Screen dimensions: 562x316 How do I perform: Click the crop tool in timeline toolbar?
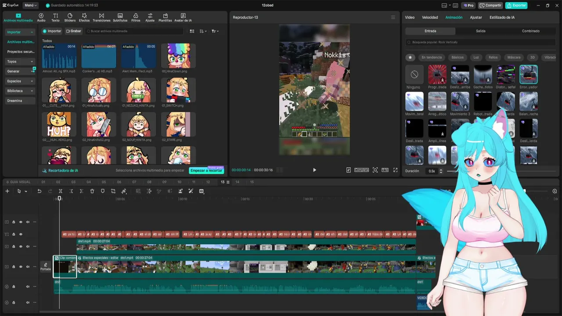[113, 191]
